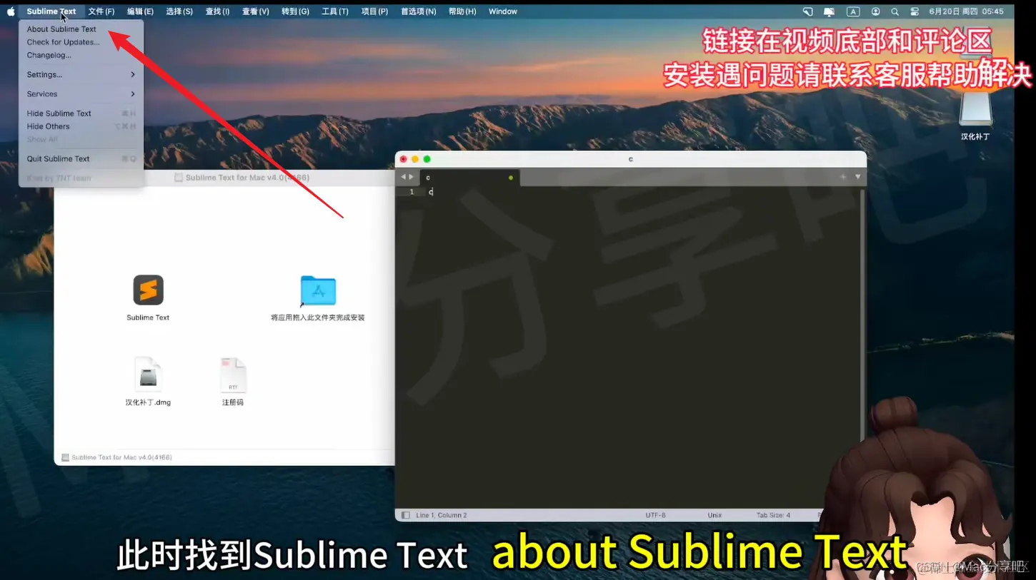Open the 查看 (V) menu
The image size is (1036, 580).
coord(255,11)
